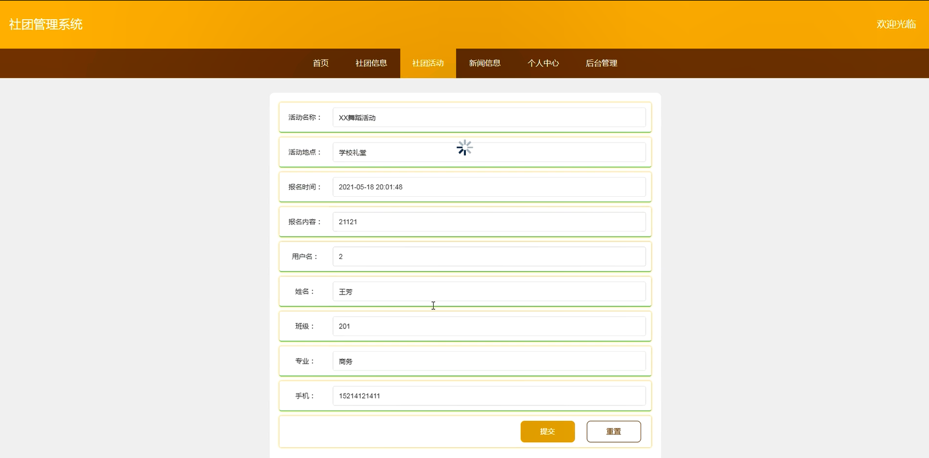The height and width of the screenshot is (458, 929).
Task: Switch to the 新闻信息 tab
Action: [485, 63]
